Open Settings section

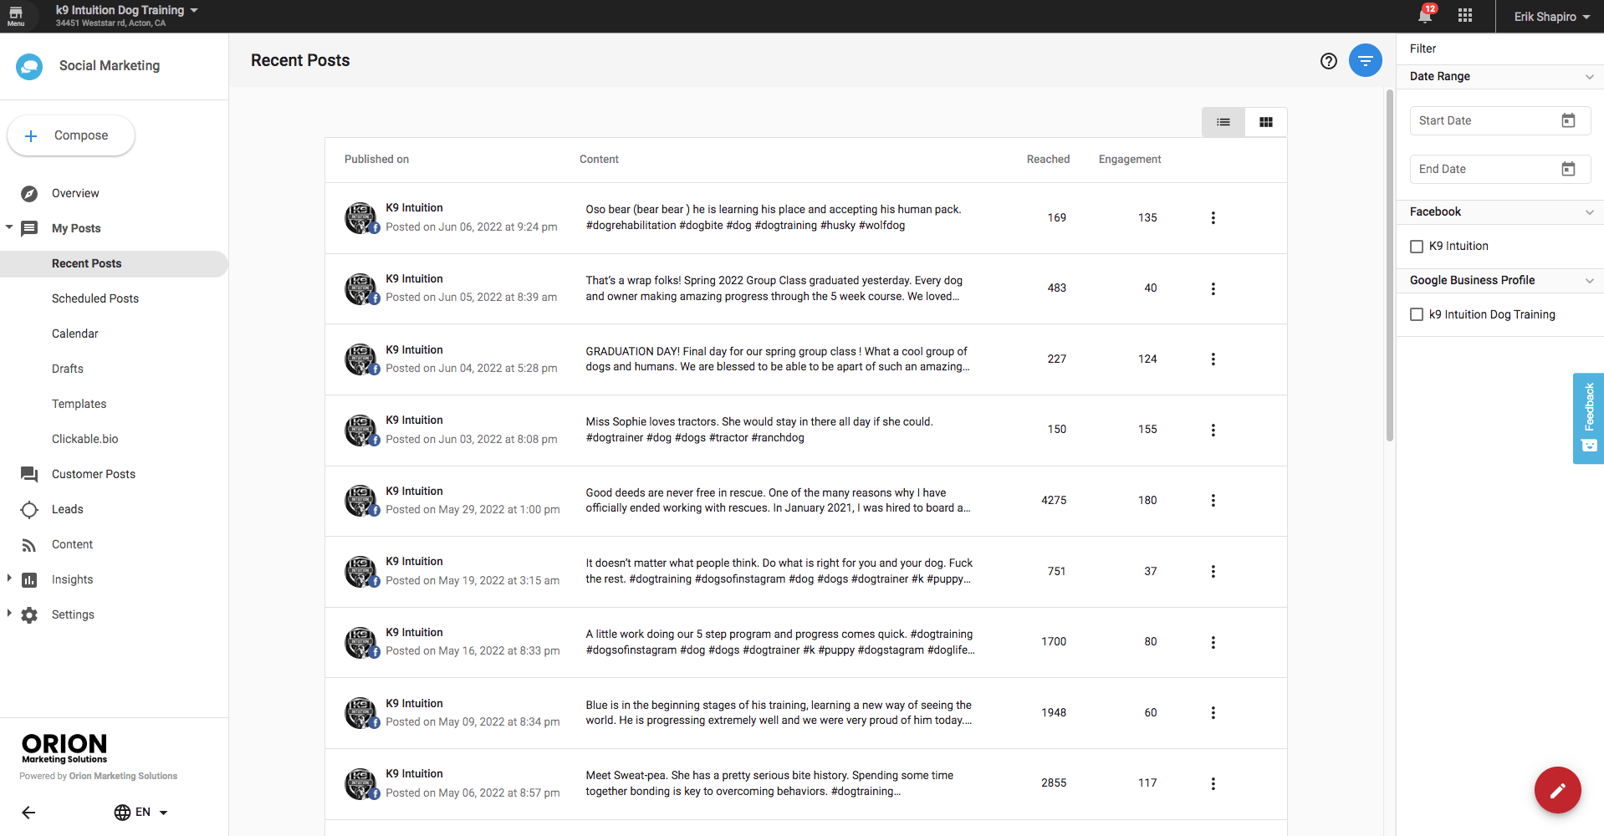click(x=73, y=614)
